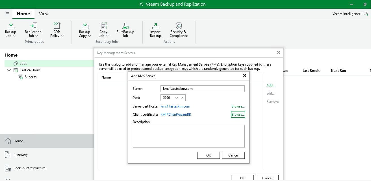Switch to the Home ribbon tab
This screenshot has height=181, width=371.
tap(23, 14)
